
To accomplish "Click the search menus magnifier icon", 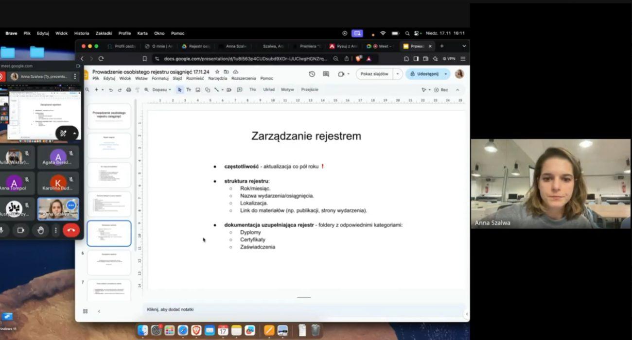I will [x=87, y=90].
